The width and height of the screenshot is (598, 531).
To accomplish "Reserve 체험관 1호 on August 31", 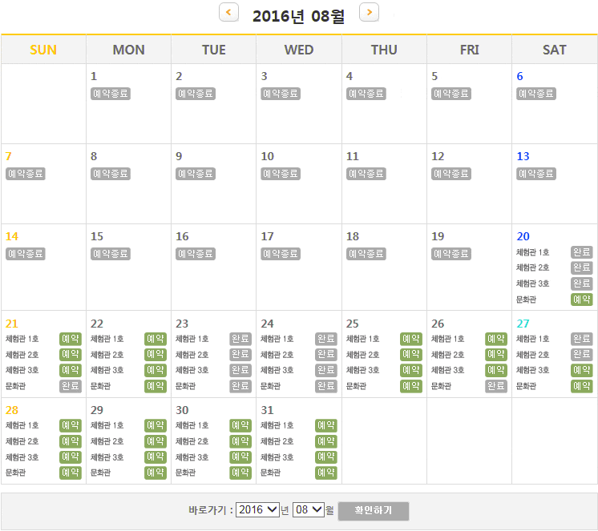I will 326,425.
